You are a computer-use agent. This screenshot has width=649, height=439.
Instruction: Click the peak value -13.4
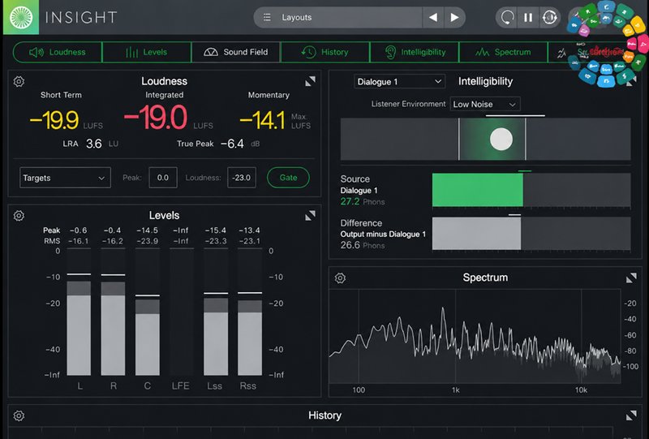pos(249,230)
